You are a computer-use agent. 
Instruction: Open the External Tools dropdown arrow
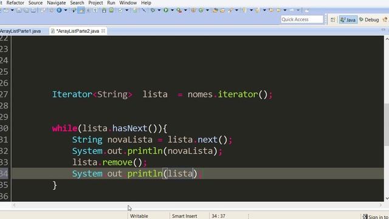(x=185, y=10)
